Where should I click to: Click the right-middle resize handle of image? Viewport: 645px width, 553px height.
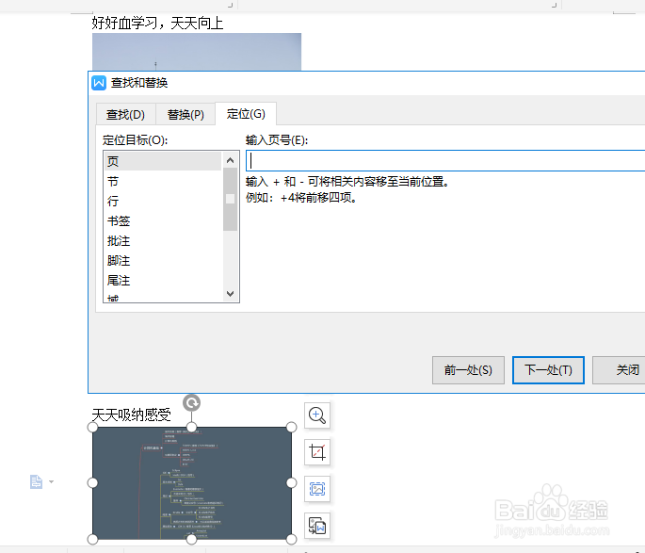coord(291,482)
